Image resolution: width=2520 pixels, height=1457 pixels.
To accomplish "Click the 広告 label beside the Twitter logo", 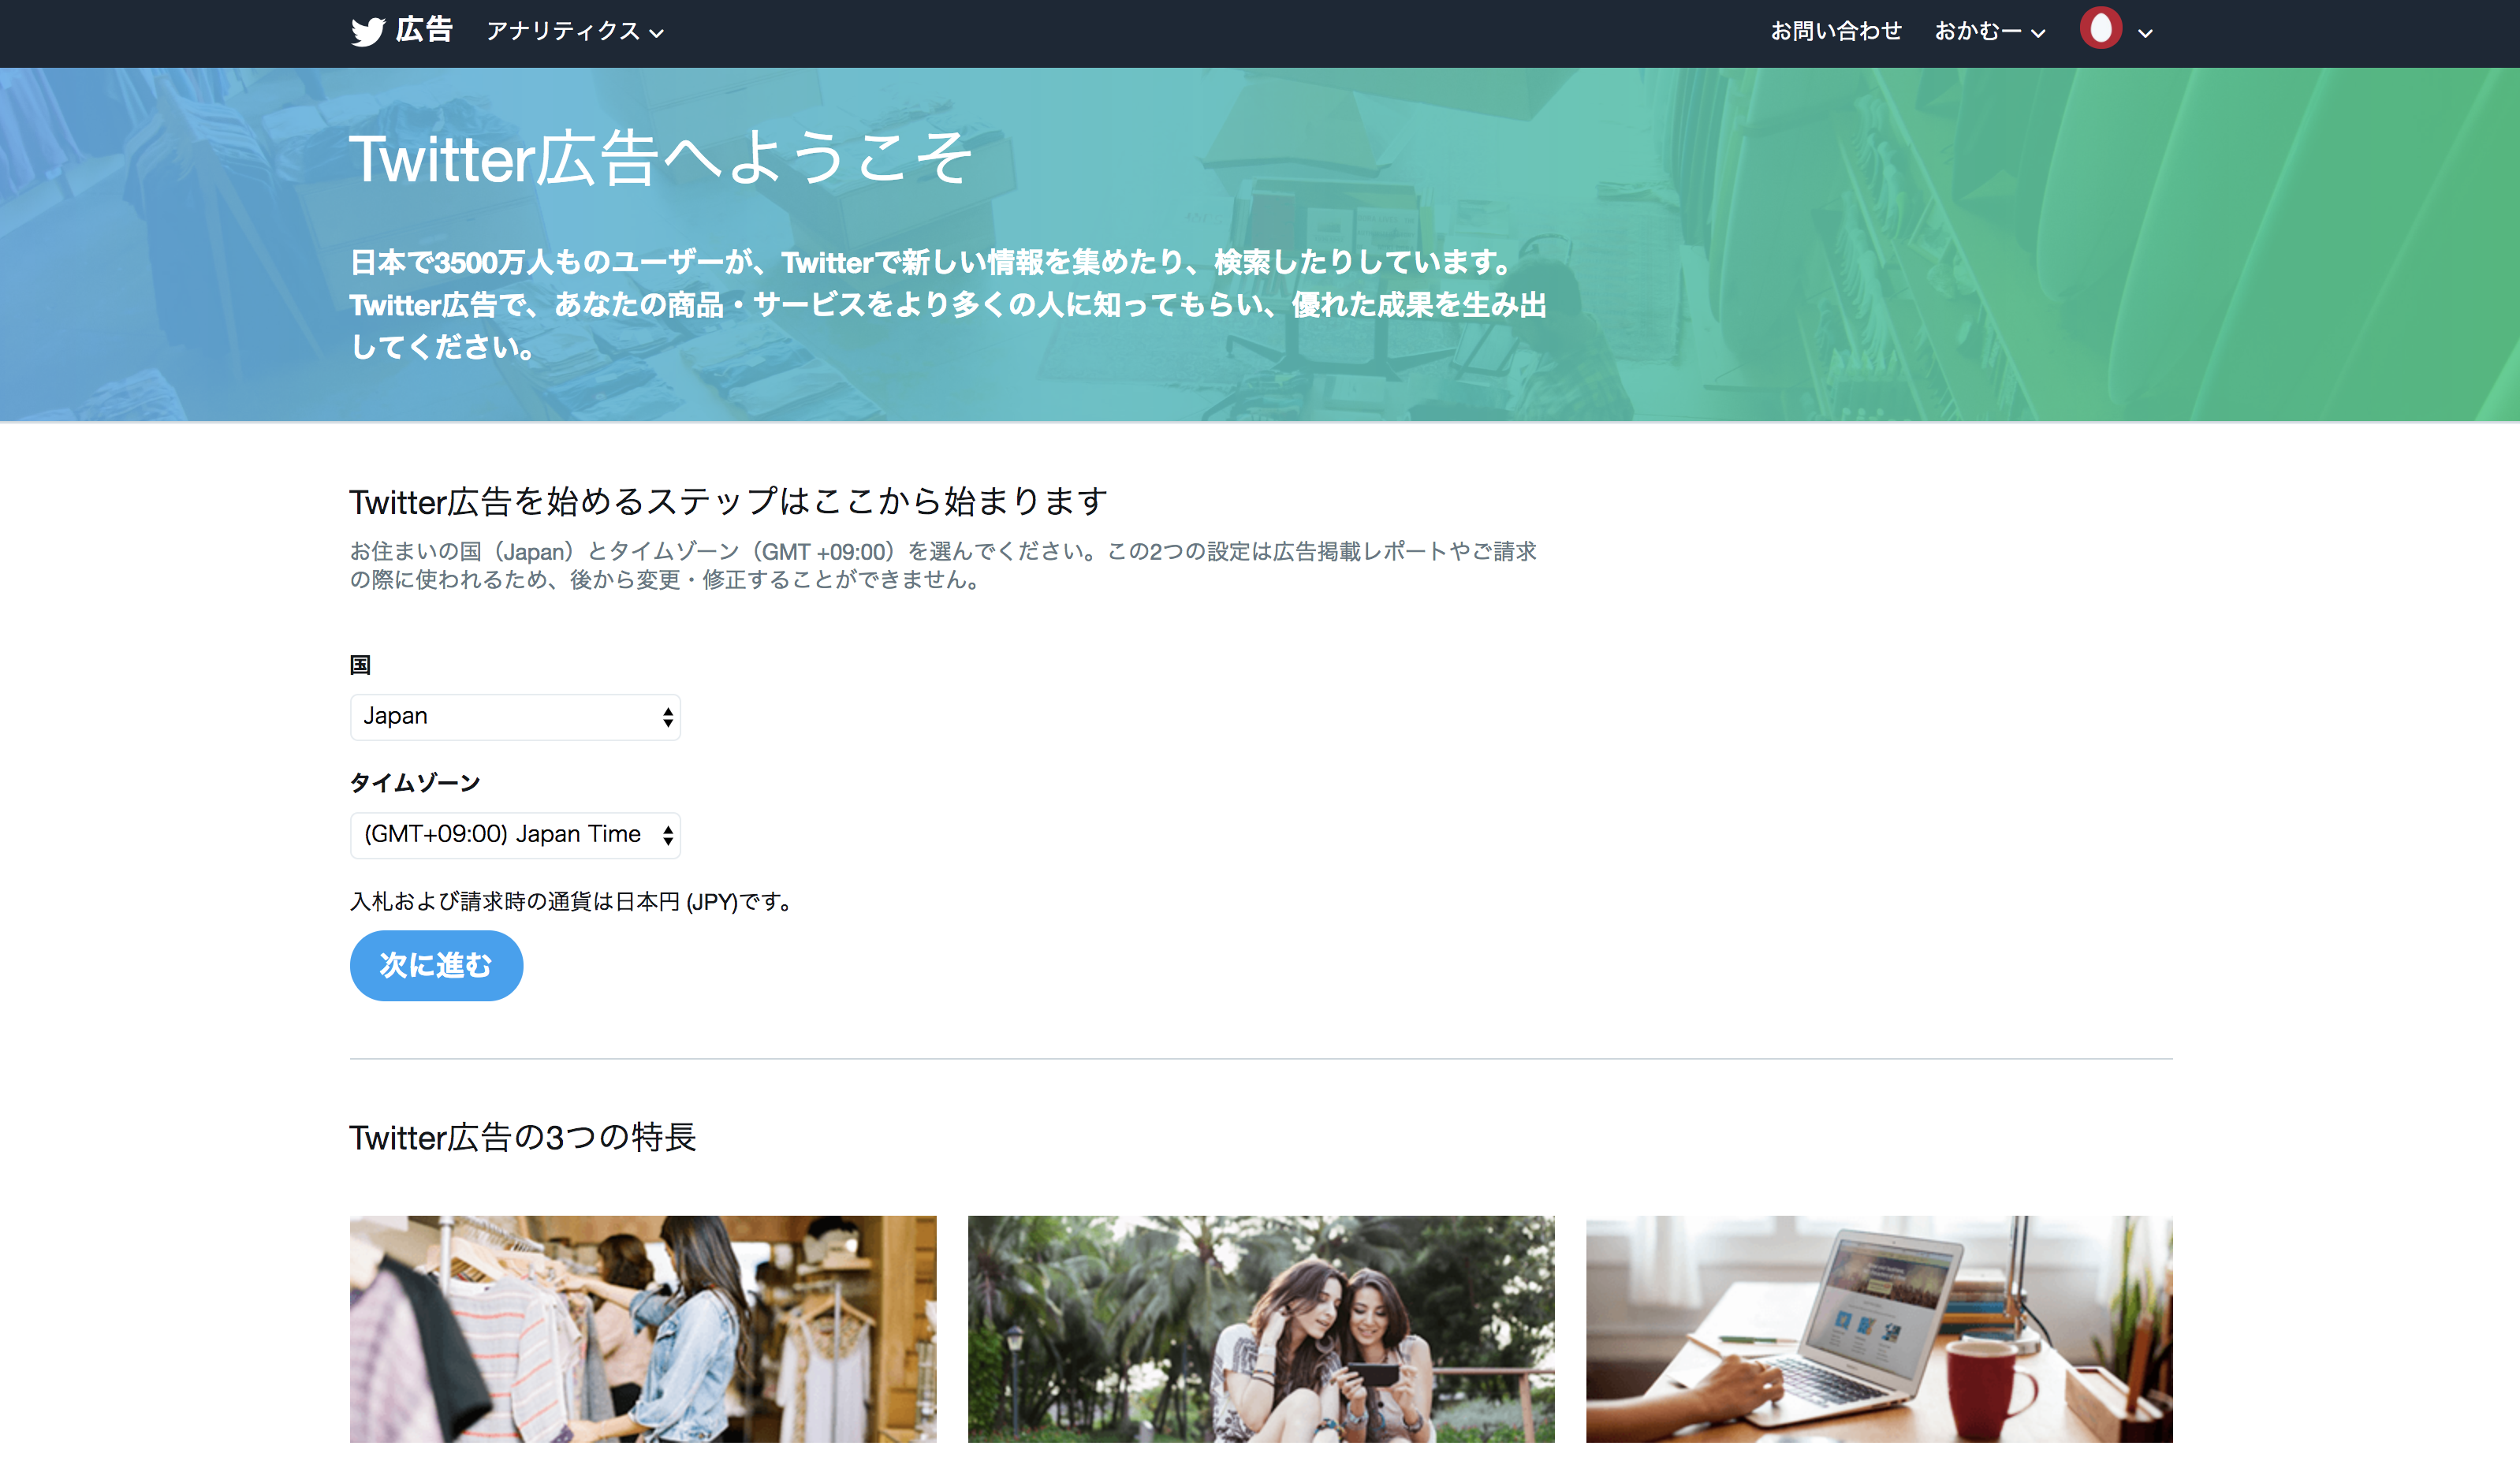I will point(424,31).
